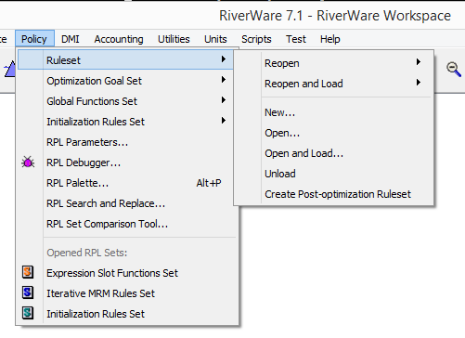Open the Units menu
This screenshot has width=465, height=338.
215,39
